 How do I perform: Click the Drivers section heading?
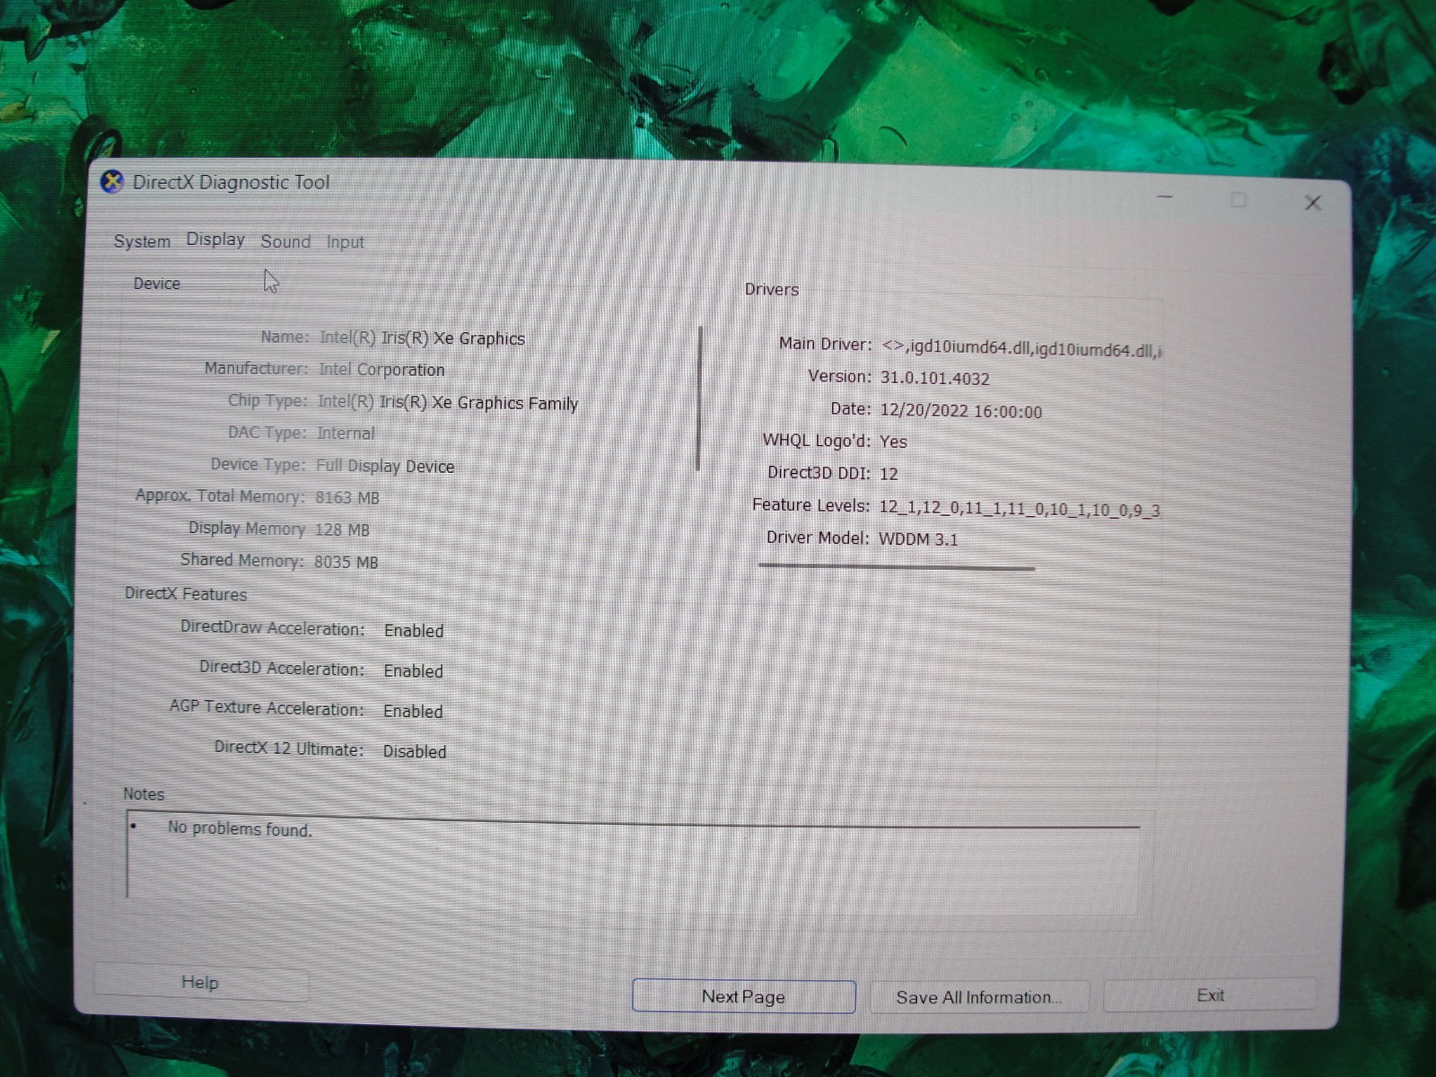[x=772, y=290]
